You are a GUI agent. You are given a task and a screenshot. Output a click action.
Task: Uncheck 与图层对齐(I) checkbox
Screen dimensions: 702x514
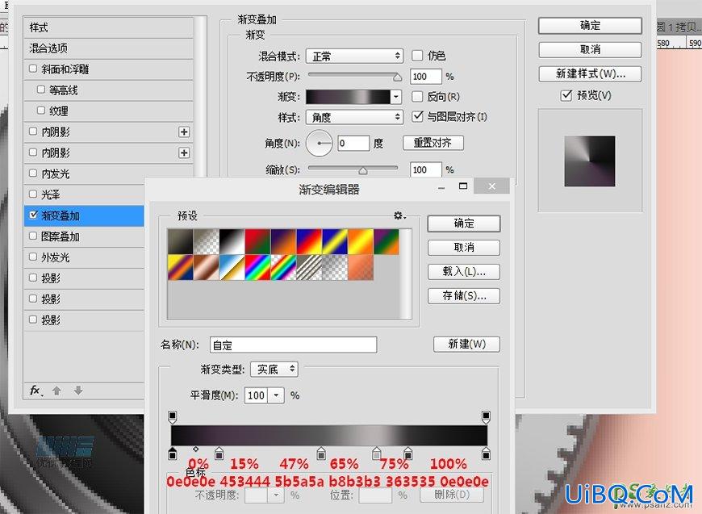tap(417, 116)
